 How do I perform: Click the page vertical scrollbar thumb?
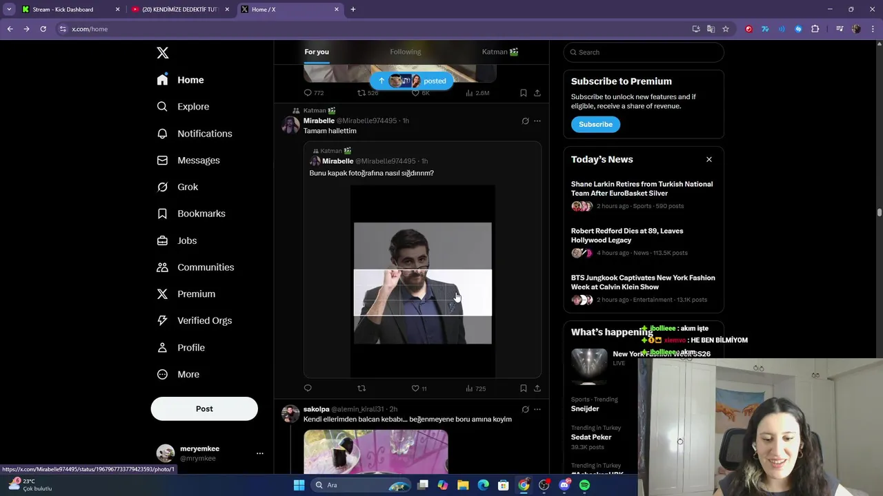tap(880, 213)
